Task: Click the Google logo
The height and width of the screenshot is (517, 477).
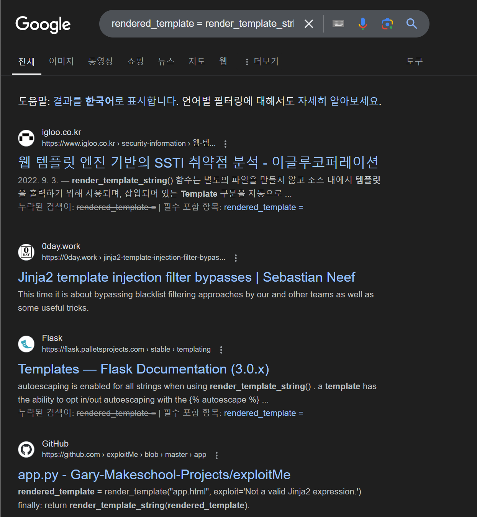Action: click(x=43, y=24)
